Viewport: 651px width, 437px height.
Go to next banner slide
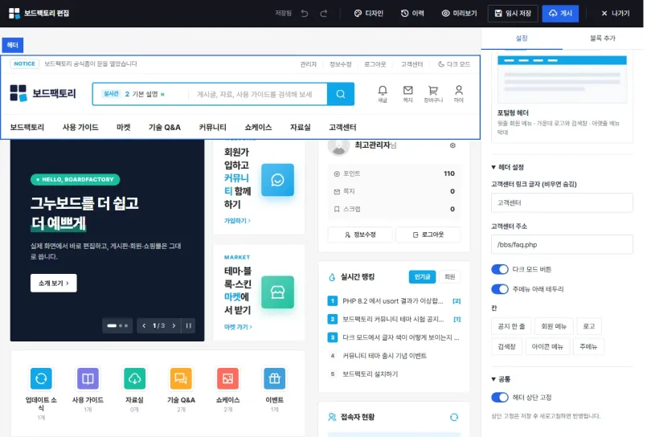(174, 326)
